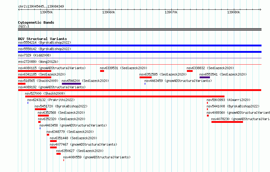Image resolution: width=270 pixels, height=172 pixels.
Task: Click the nsv6338832 (Sedlazeck2020) label
Action: (210, 68)
